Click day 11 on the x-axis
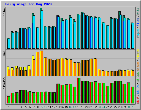 pyautogui.click(x=50, y=107)
